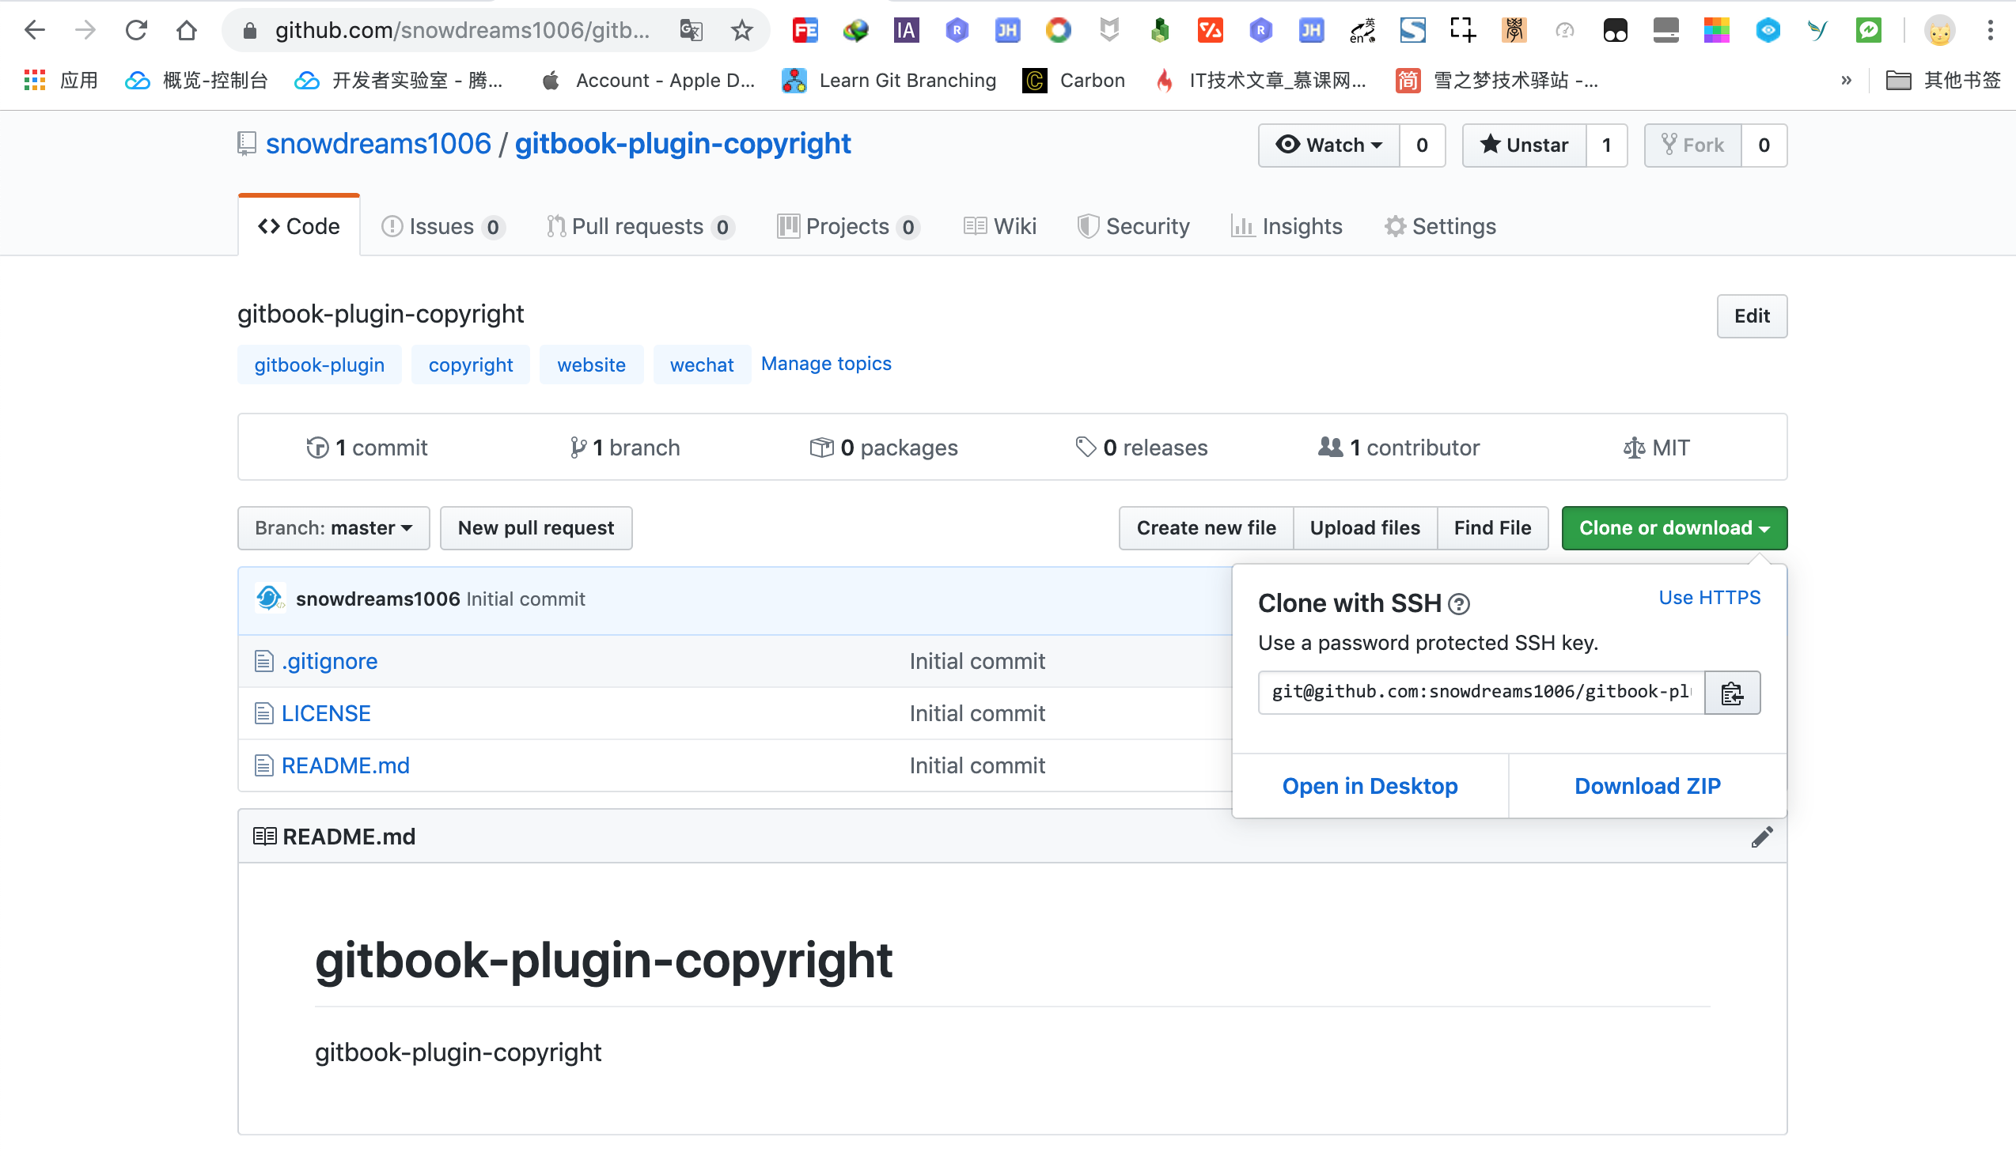The image size is (2016, 1156).
Task: Reload the page
Action: click(137, 30)
